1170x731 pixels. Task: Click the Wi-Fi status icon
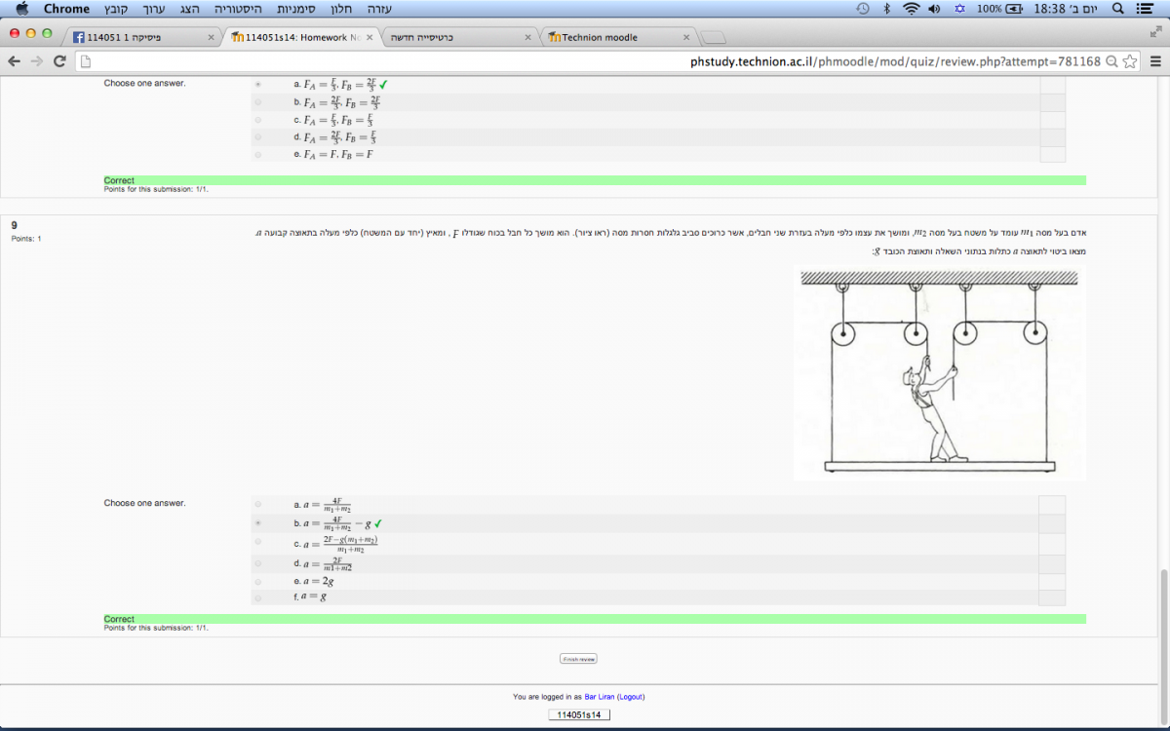pyautogui.click(x=912, y=9)
